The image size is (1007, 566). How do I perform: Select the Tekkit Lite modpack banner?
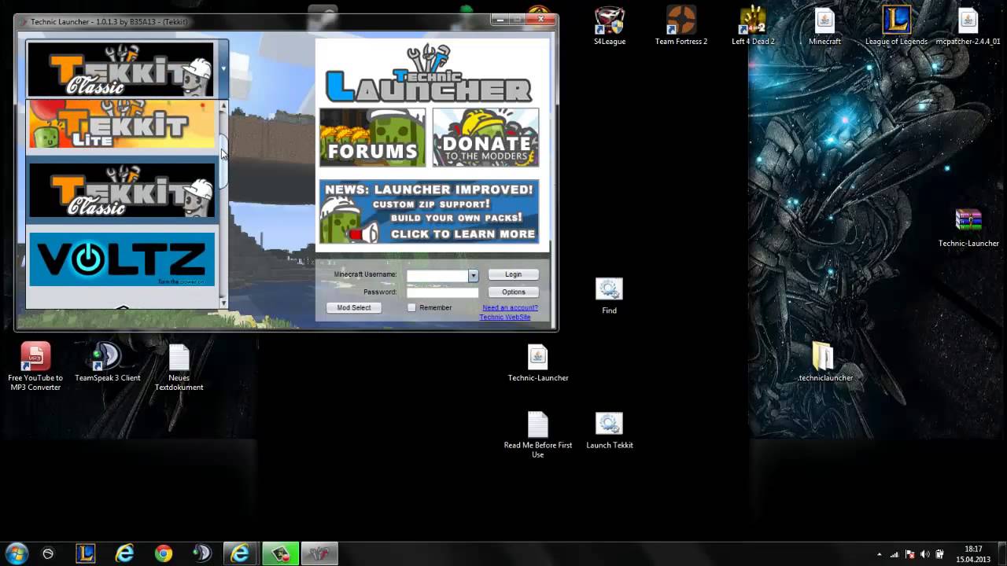click(121, 124)
